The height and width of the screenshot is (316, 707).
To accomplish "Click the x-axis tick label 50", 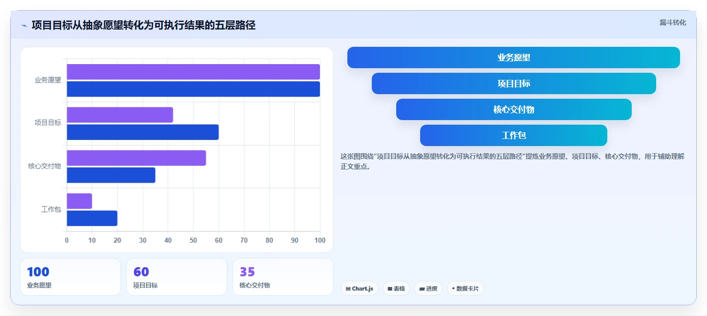I will [193, 240].
